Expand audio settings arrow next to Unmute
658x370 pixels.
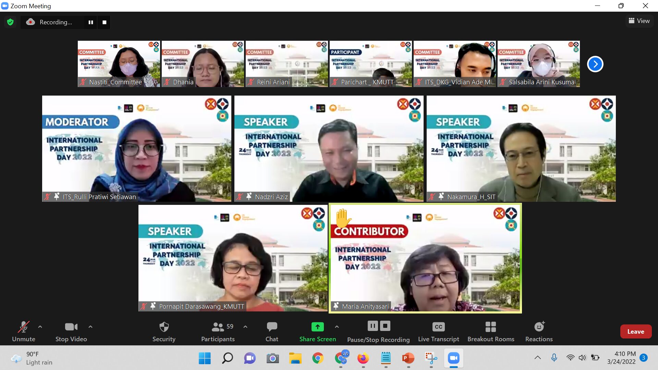pyautogui.click(x=40, y=327)
